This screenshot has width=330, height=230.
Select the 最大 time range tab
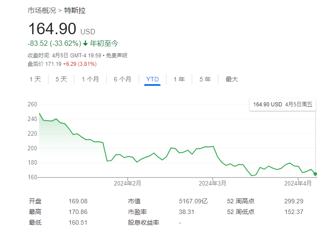pos(232,79)
